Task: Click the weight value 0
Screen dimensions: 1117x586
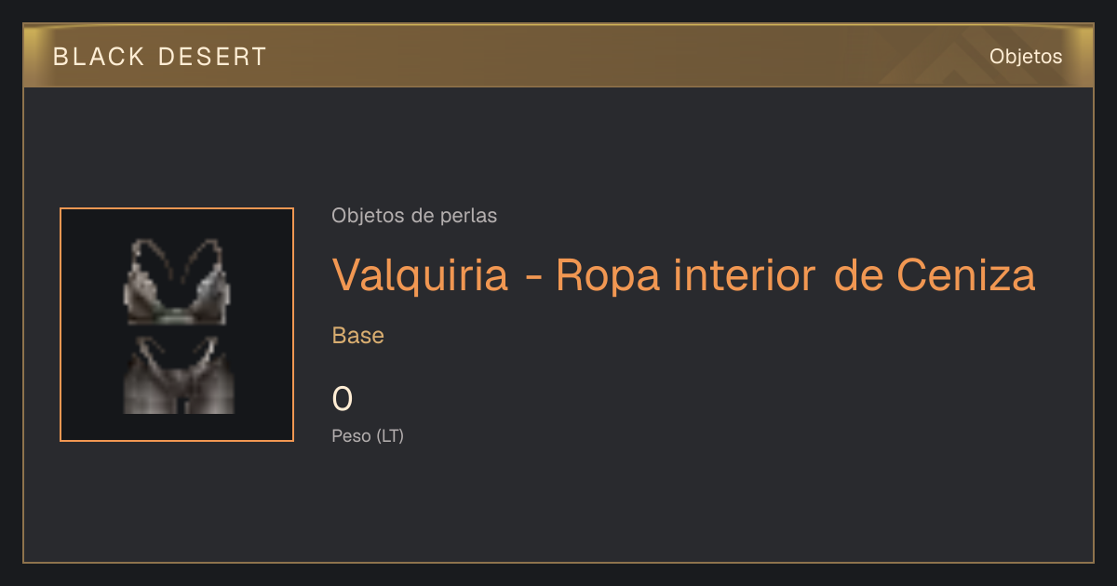Action: [x=343, y=399]
